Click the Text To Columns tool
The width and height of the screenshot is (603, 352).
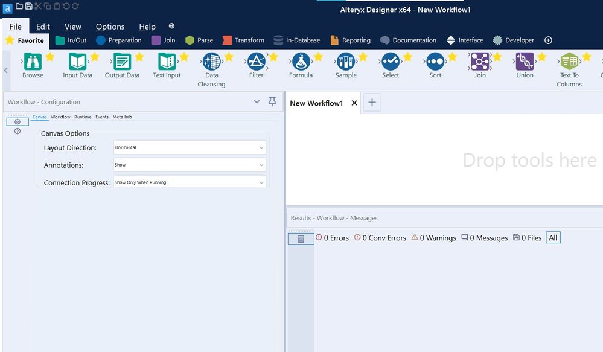point(569,62)
